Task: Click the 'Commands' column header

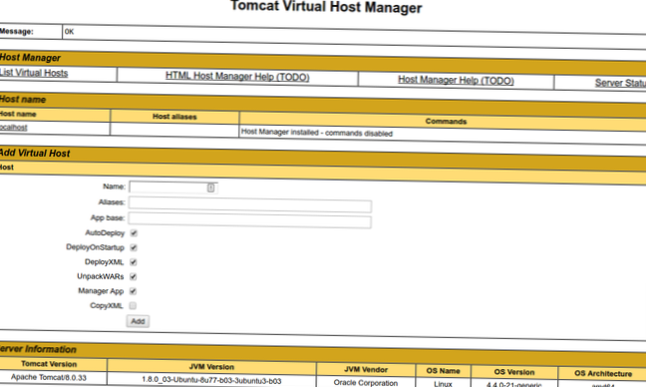Action: point(446,121)
